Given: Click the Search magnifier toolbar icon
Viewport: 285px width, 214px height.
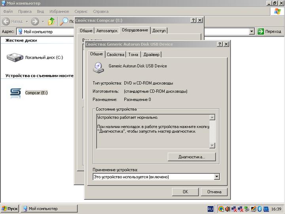Looking at the screenshot, I should pos(64,21).
